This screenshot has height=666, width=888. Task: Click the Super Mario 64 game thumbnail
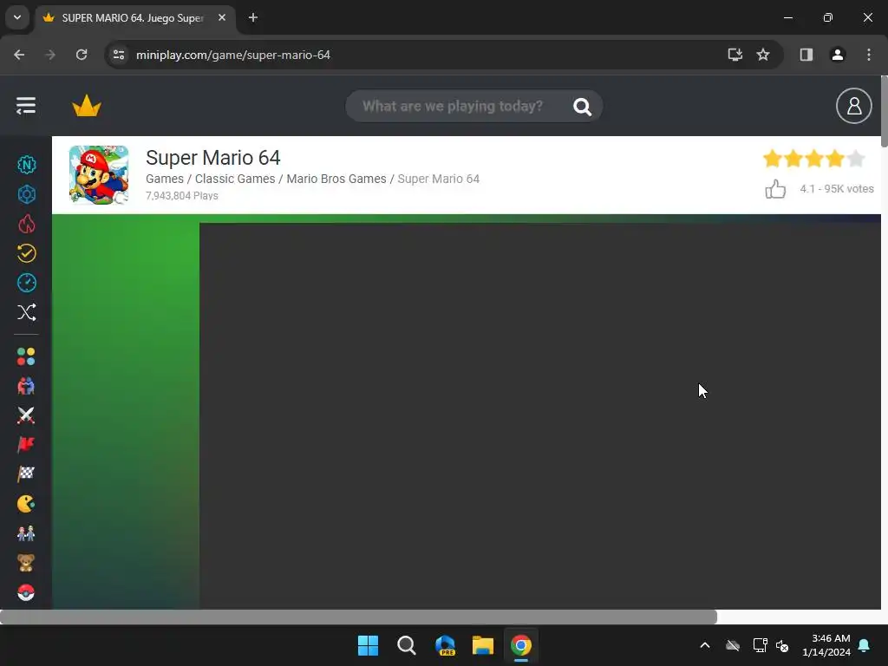pos(99,175)
